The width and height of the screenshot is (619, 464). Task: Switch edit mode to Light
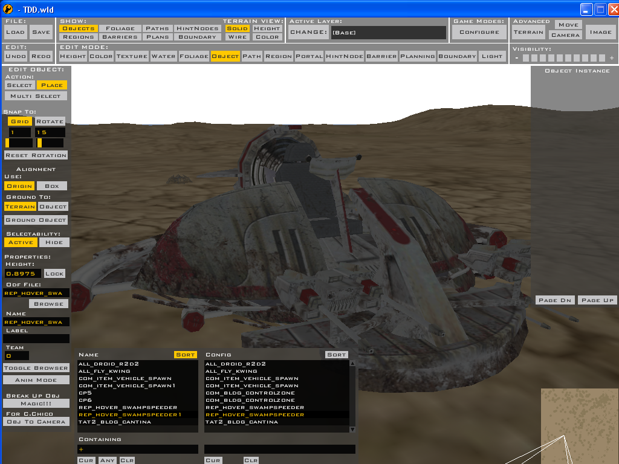click(x=492, y=56)
